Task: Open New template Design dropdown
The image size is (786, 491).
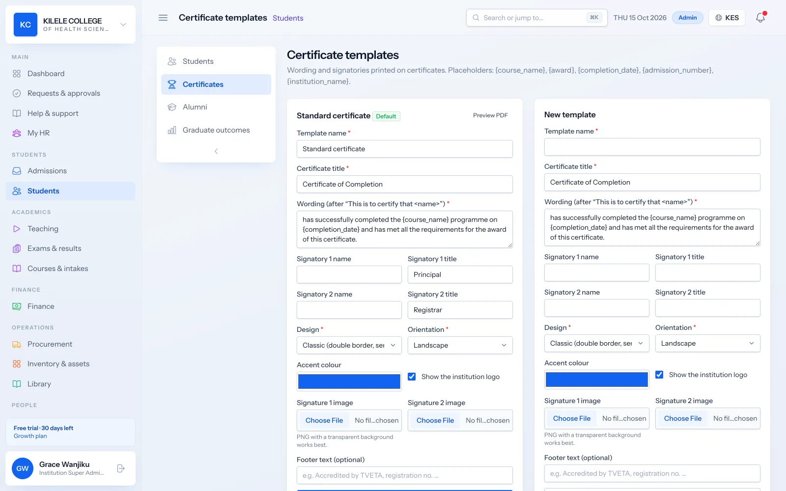Action: [x=597, y=343]
